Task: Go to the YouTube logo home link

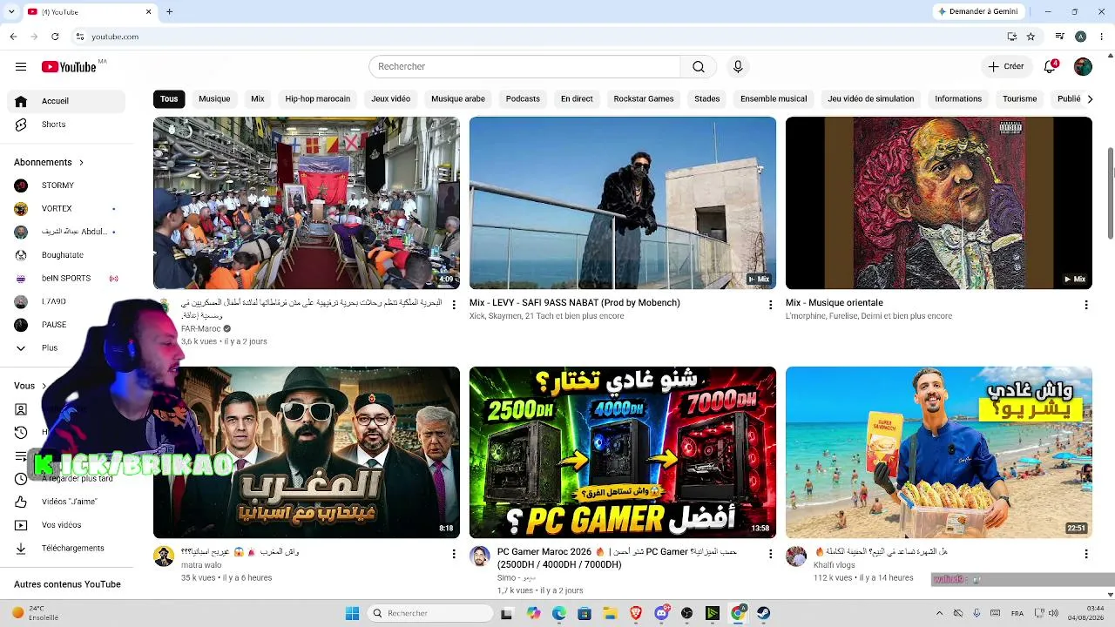Action: 70,67
